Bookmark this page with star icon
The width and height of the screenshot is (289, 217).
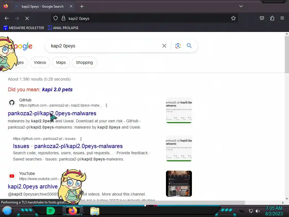[x=233, y=18]
